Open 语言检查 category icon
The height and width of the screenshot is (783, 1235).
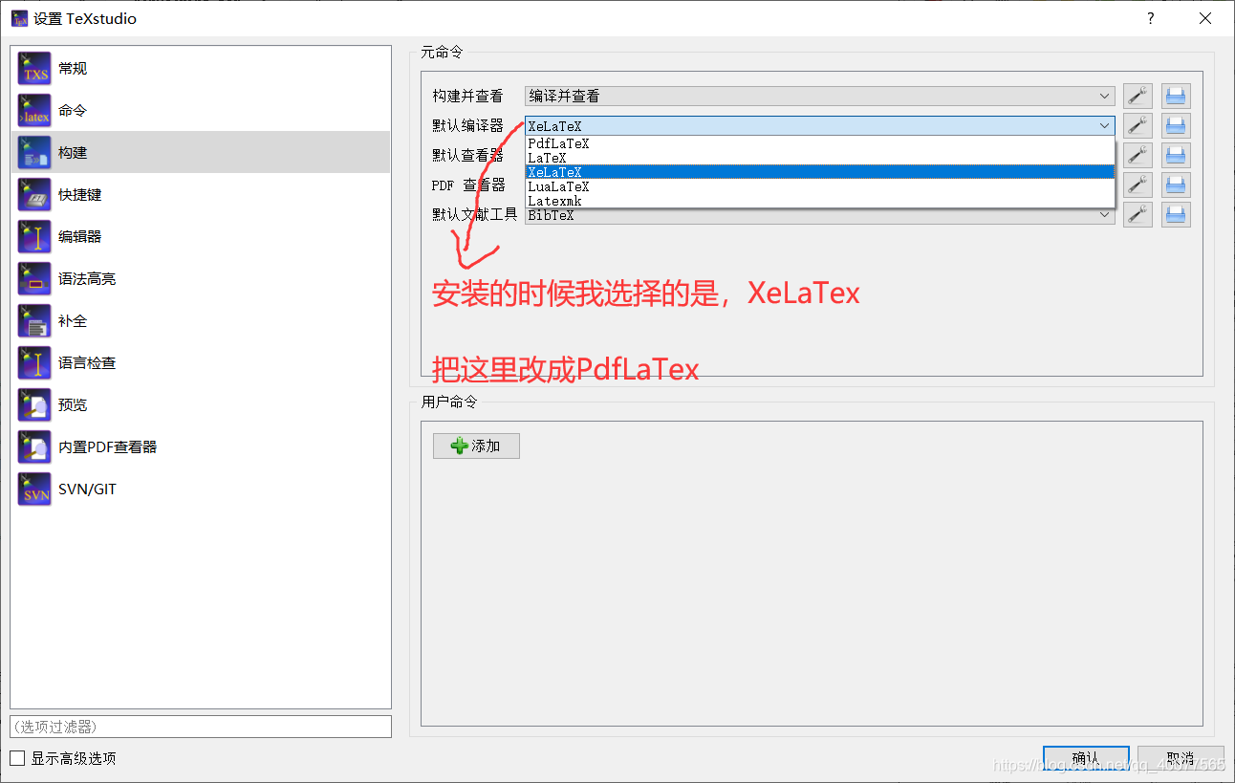pos(34,363)
